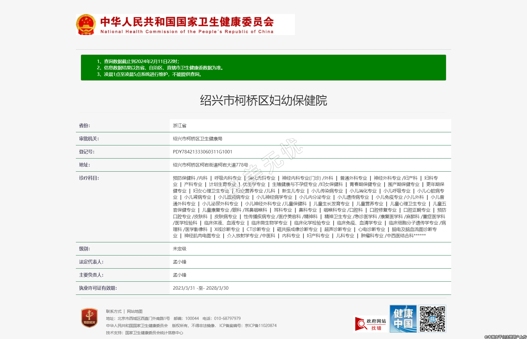
Task: Click the national emblem icon in header
Action: [x=86, y=25]
